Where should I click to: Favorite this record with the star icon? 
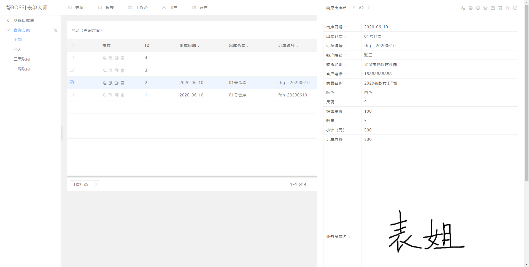click(x=508, y=8)
